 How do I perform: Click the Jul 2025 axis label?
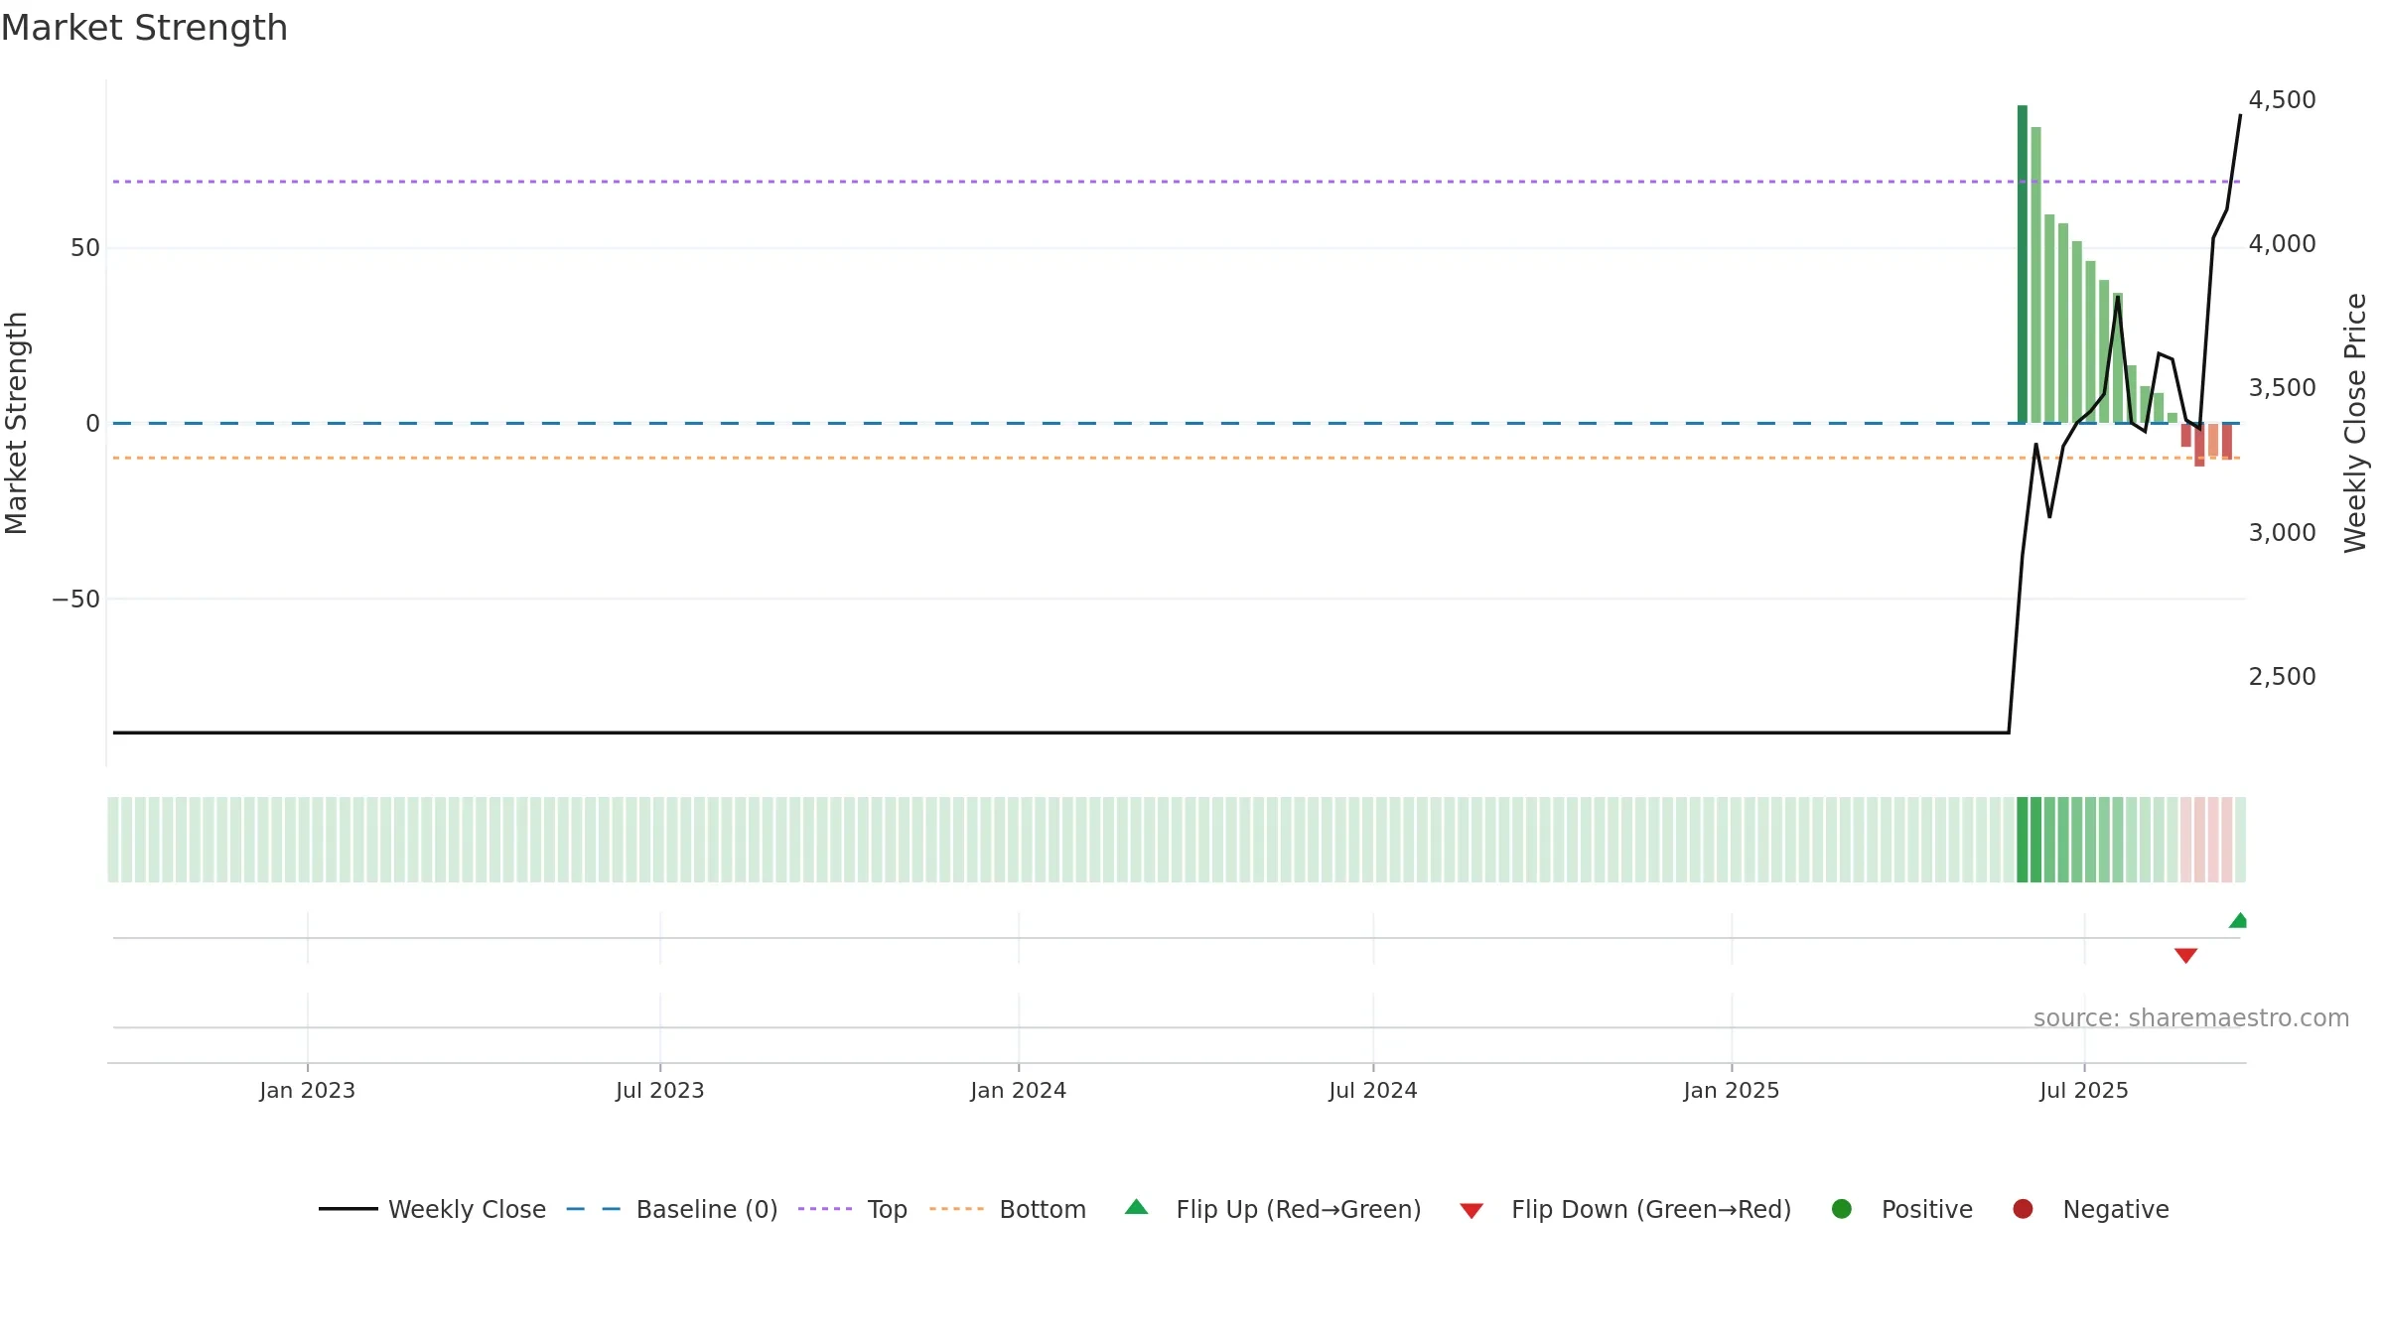(2083, 1091)
